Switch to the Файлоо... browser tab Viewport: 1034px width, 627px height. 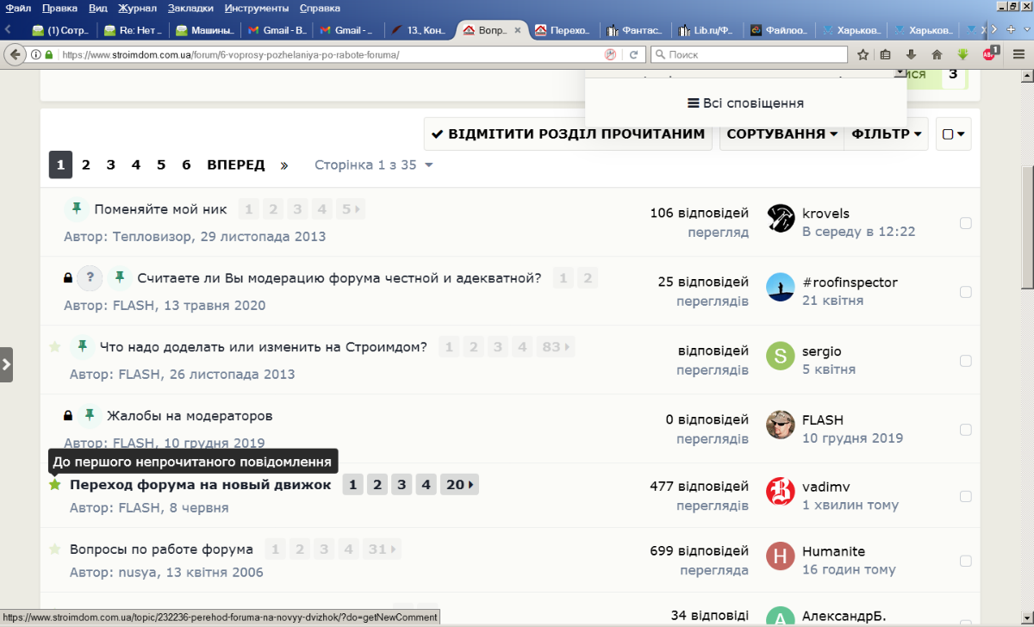click(780, 30)
